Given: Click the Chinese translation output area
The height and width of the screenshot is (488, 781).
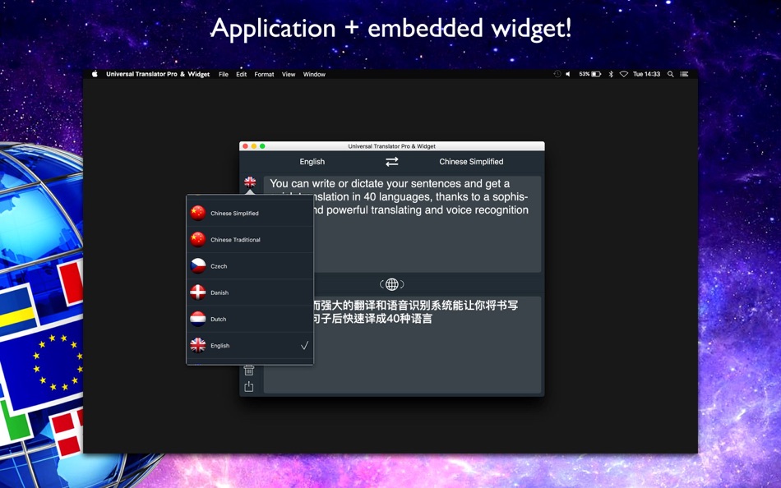Looking at the screenshot, I should click(402, 344).
